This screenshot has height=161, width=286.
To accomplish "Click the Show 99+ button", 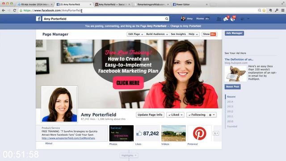I will coord(210,34).
